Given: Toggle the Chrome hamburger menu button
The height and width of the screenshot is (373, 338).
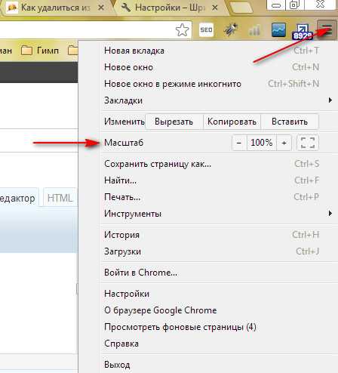Looking at the screenshot, I should 327,30.
